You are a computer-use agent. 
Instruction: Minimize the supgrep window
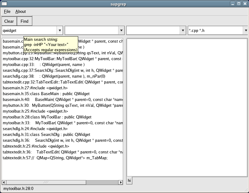click(233, 4)
